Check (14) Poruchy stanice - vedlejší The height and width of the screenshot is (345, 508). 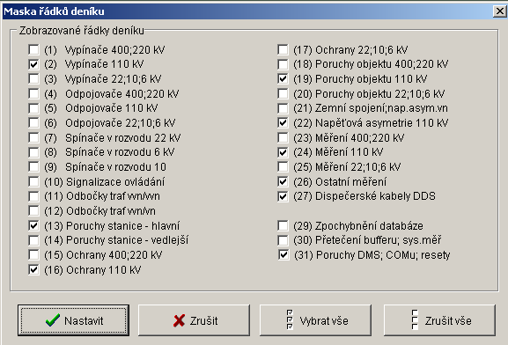(x=33, y=240)
